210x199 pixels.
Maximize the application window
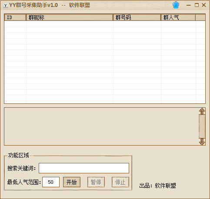197,5
